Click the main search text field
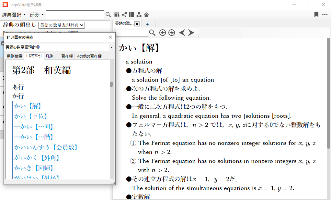This screenshot has width=331, height=200. tap(75, 15)
